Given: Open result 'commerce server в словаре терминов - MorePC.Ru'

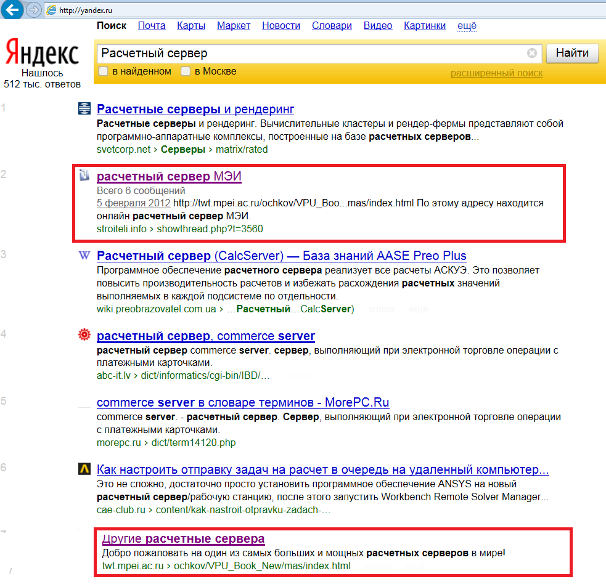Looking at the screenshot, I should point(243,402).
